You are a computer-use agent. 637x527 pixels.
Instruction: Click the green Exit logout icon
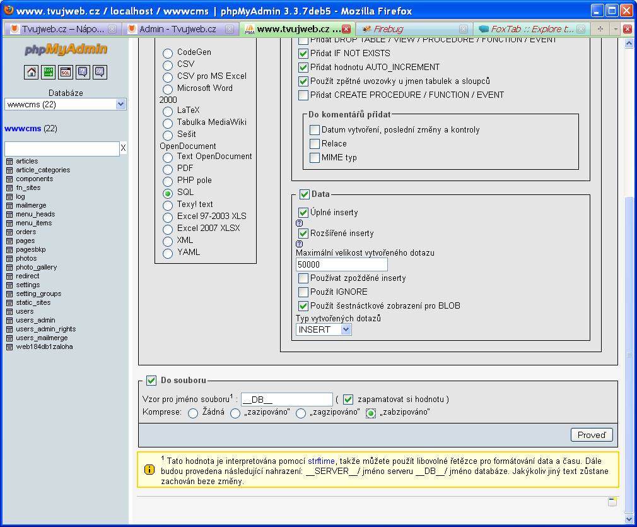pos(49,72)
